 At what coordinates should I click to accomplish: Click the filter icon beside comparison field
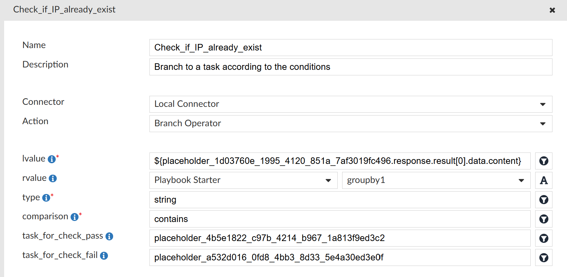[543, 219]
